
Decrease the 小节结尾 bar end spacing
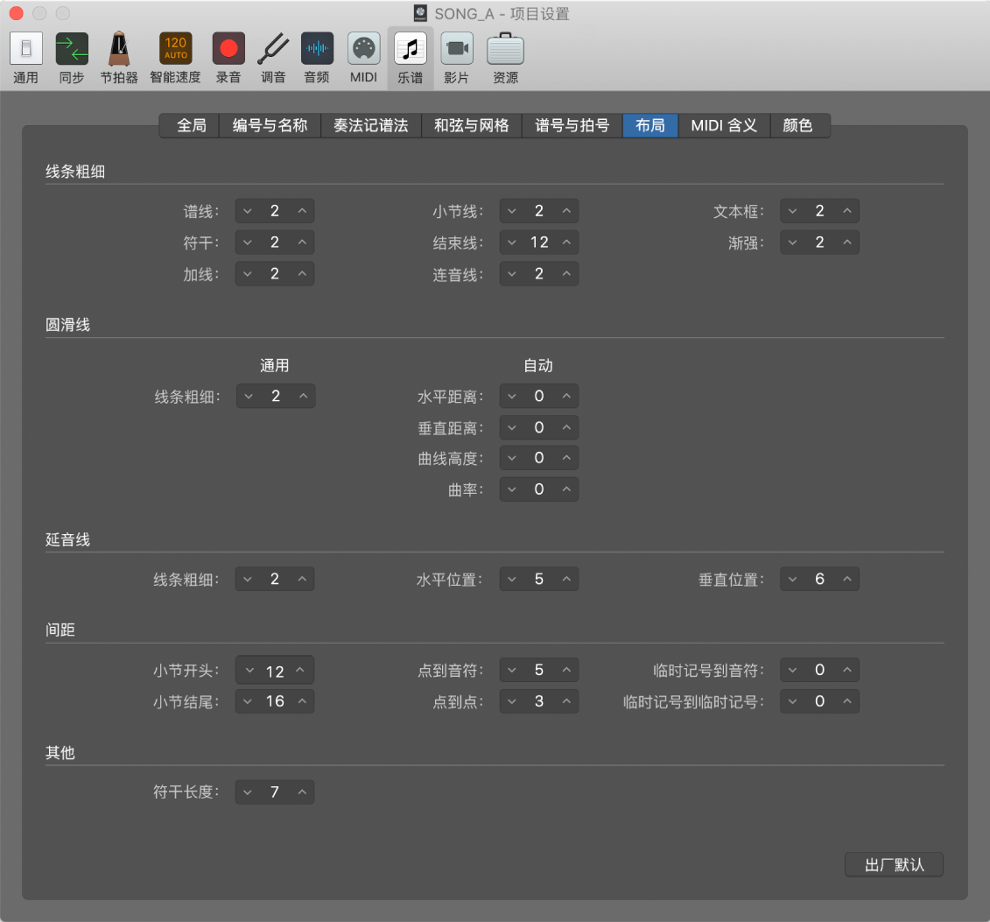coord(248,701)
